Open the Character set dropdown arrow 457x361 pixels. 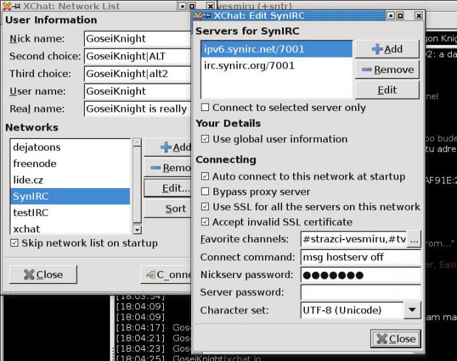tap(412, 310)
